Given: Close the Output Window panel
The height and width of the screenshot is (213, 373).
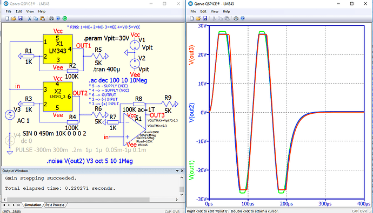Looking at the screenshot, I should 182,171.
